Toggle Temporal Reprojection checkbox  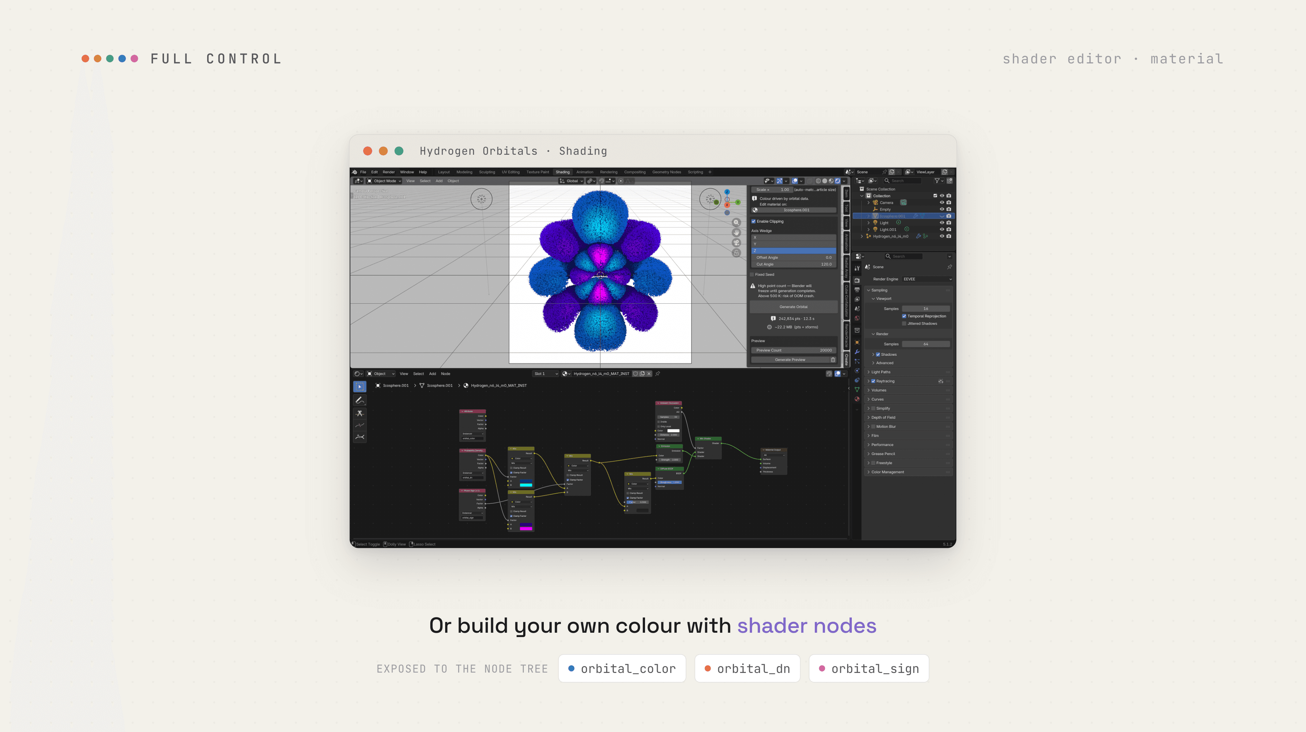[904, 316]
